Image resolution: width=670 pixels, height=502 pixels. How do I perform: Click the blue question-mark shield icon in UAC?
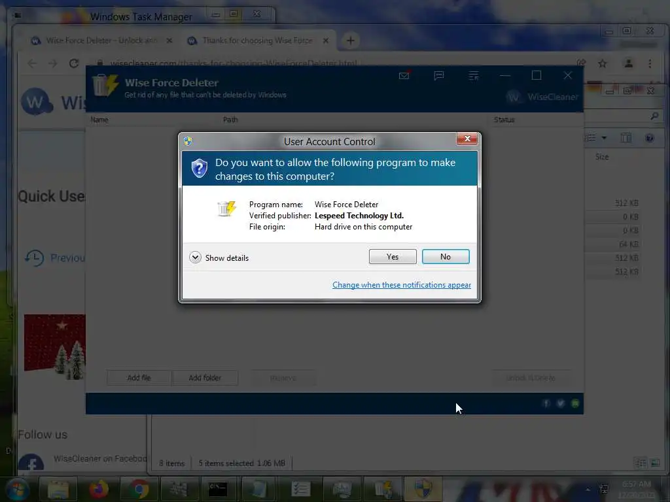pos(199,168)
